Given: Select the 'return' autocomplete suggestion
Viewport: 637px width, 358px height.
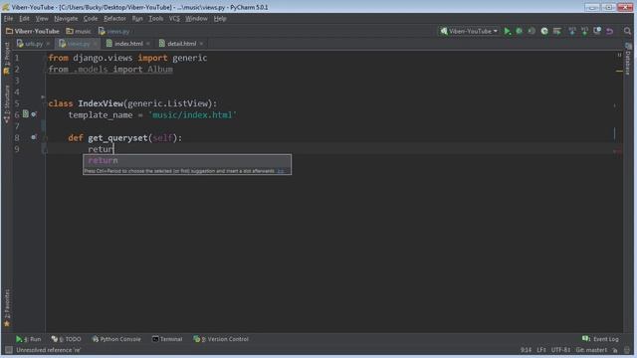Looking at the screenshot, I should click(187, 161).
